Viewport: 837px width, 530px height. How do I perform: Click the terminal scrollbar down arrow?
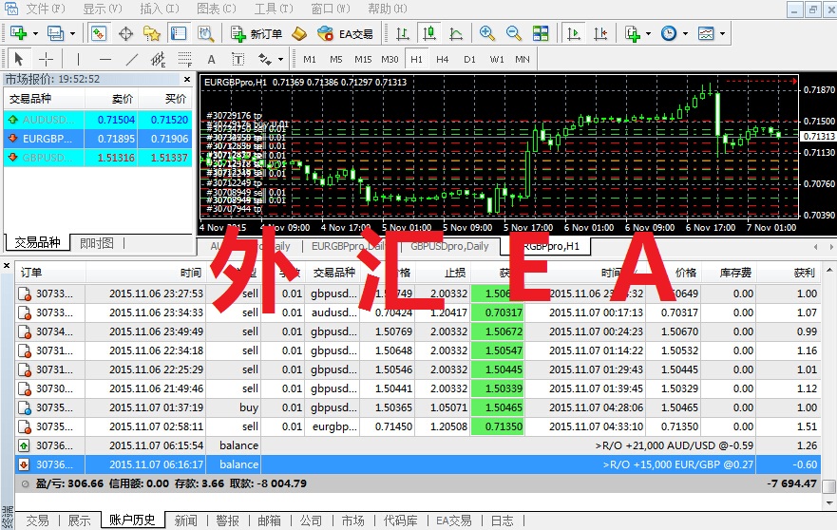coord(829,502)
